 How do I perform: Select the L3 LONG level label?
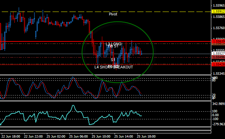[114, 44]
